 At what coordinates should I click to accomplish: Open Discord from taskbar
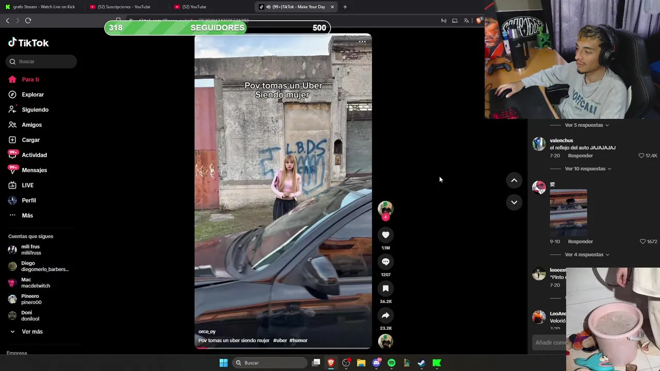coord(376,363)
